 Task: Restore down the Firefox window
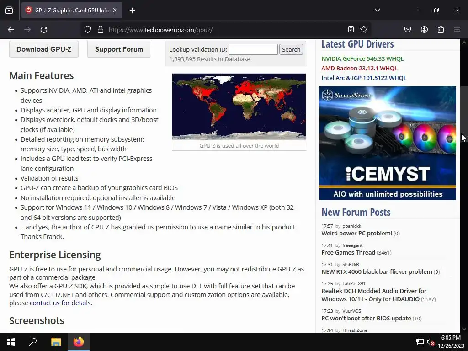436,10
